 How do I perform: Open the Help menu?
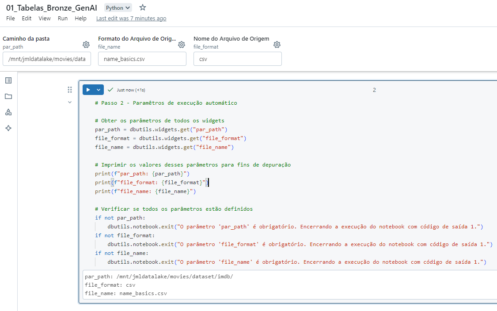point(80,19)
